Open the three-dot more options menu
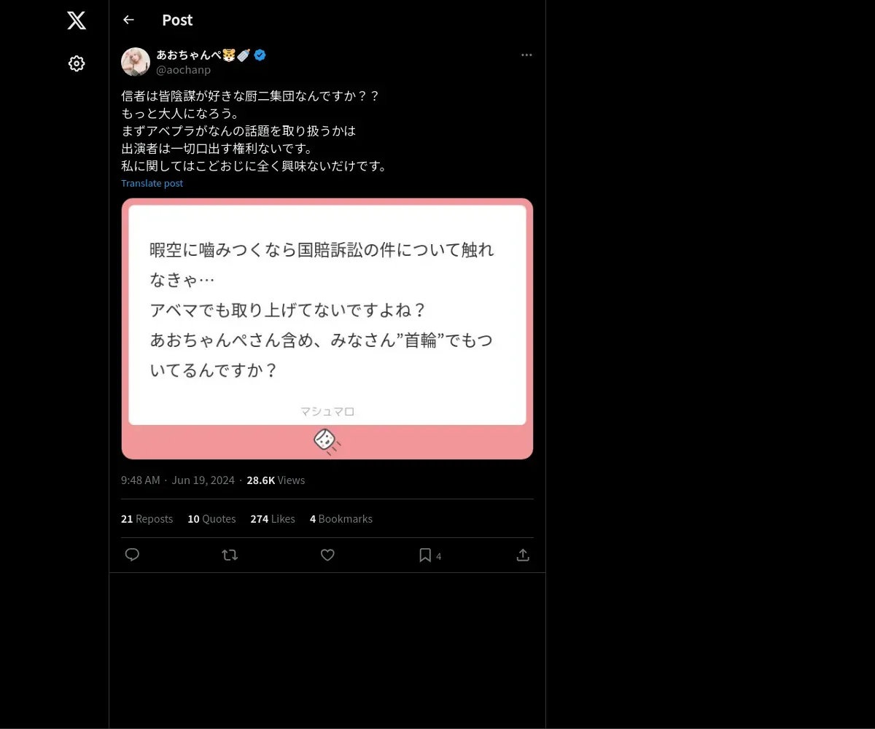This screenshot has height=729, width=875. [526, 55]
